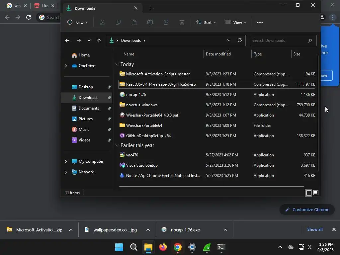Screen dimensions: 340x255
Task: Click Customize Chrome button
Action: pos(307,210)
